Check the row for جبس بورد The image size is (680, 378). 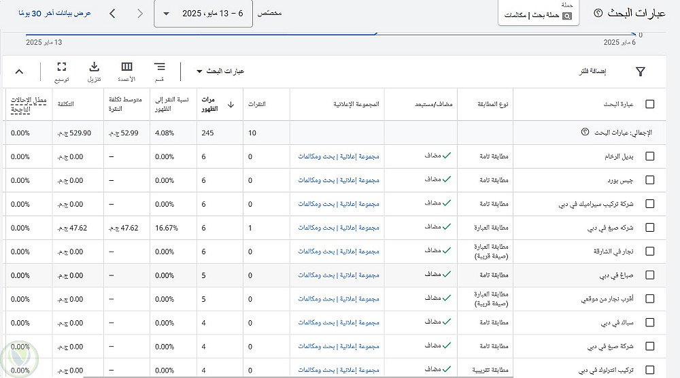pyautogui.click(x=649, y=180)
